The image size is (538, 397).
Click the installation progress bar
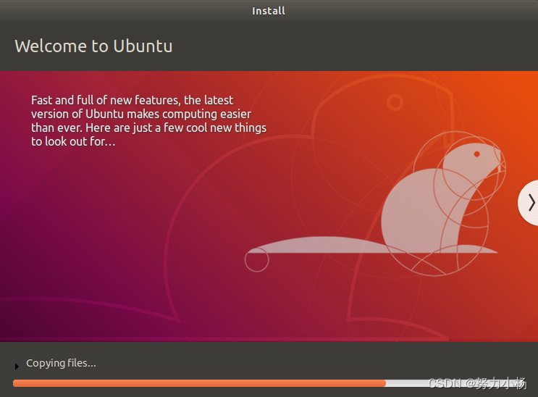[x=269, y=383]
